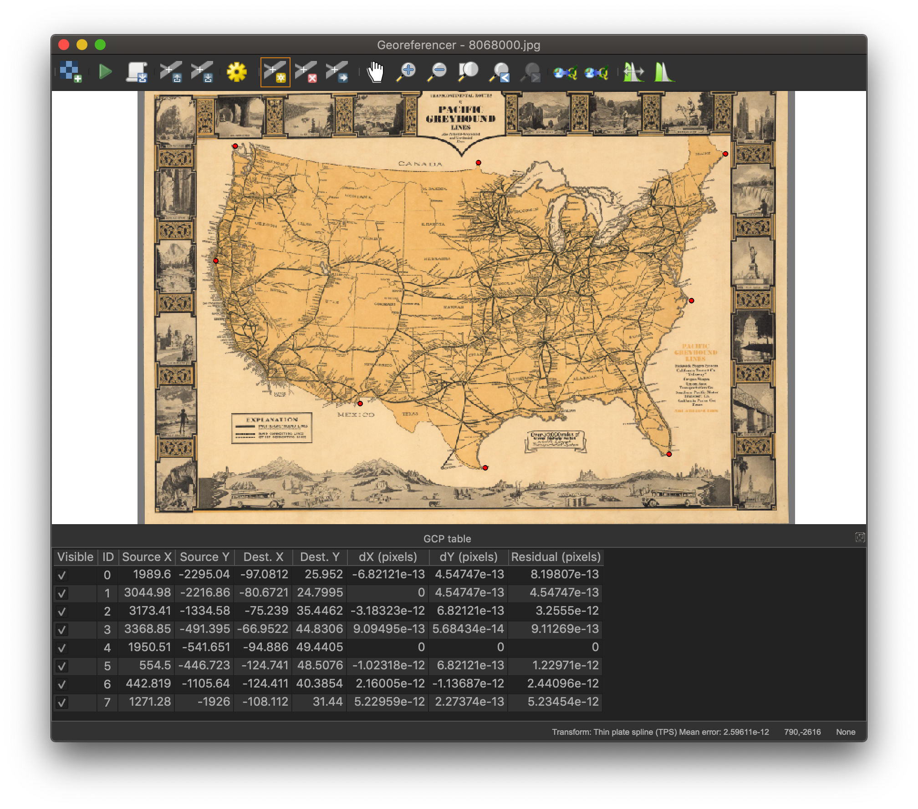Uncheck Visible for GCP ID 5
Image resolution: width=918 pixels, height=809 pixels.
pos(62,666)
